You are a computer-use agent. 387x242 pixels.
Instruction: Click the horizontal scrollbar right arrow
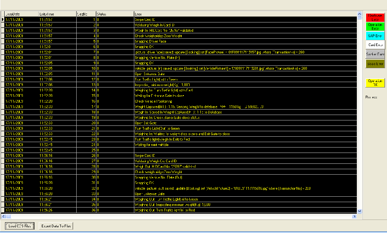[x=354, y=216]
